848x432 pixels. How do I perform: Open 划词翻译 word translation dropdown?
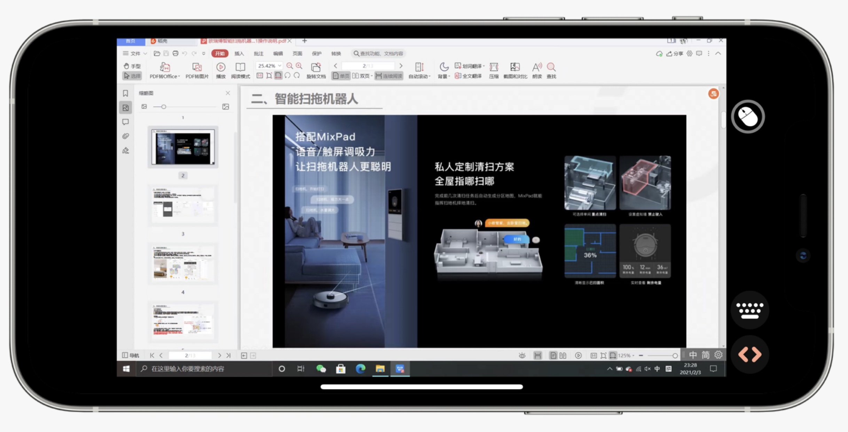point(470,66)
